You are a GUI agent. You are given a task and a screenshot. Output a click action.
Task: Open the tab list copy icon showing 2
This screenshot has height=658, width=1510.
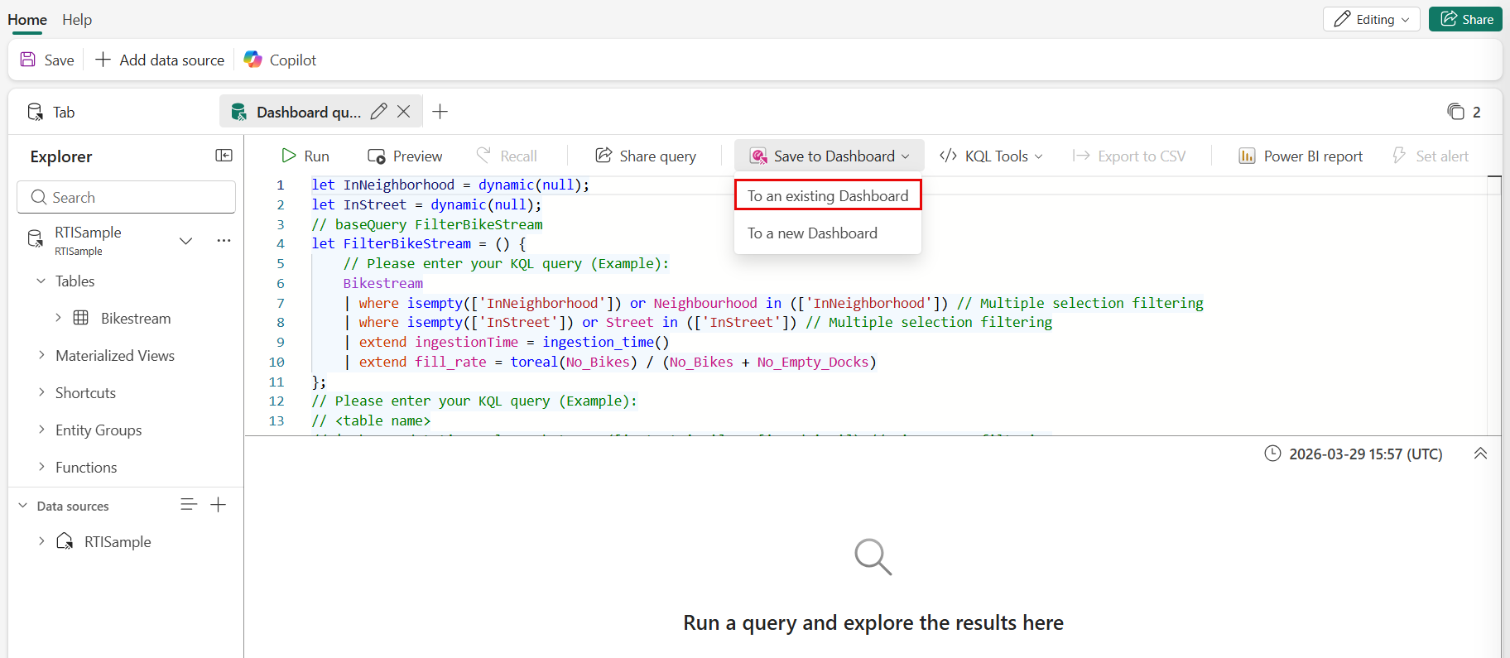click(1455, 112)
